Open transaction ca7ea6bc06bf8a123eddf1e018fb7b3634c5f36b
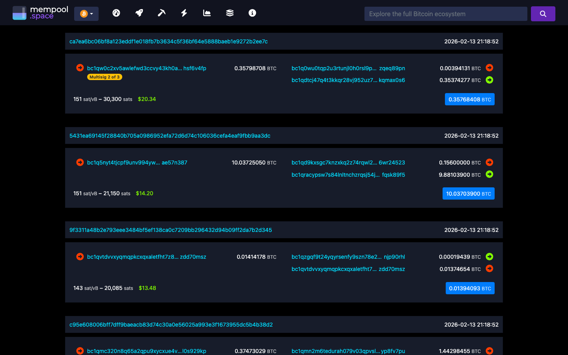The width and height of the screenshot is (568, 355). point(169,41)
